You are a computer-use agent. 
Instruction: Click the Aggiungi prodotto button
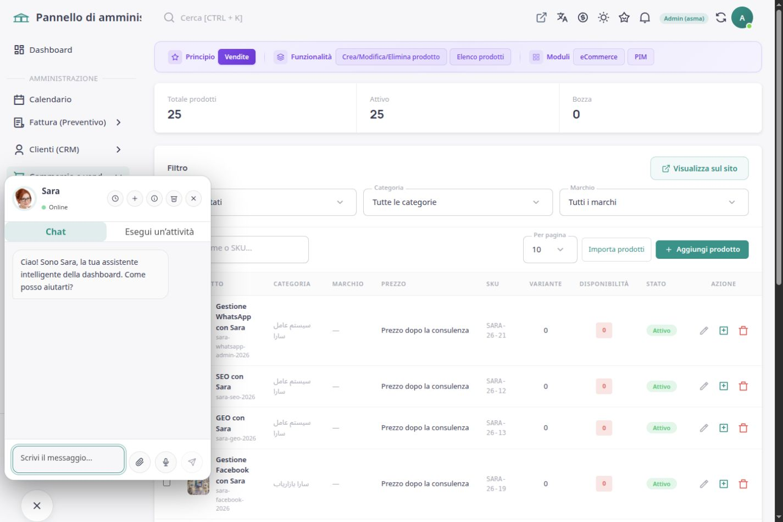click(702, 249)
